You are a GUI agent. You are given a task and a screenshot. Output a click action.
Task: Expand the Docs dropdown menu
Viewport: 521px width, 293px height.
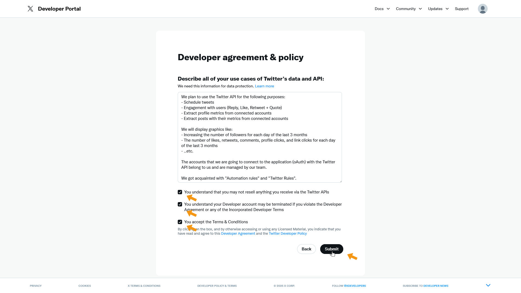pos(382,9)
